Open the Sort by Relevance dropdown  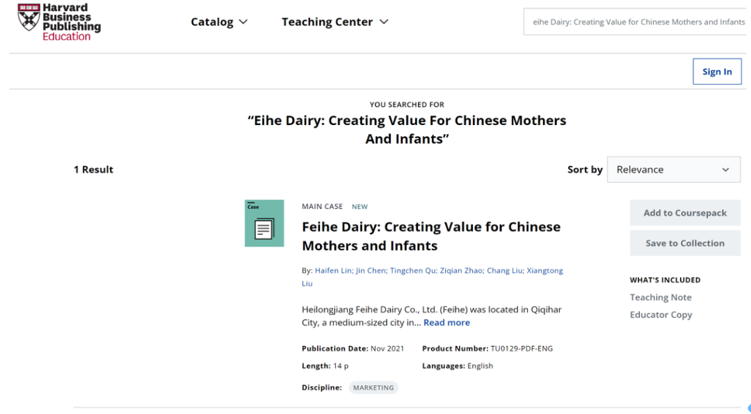[673, 169]
